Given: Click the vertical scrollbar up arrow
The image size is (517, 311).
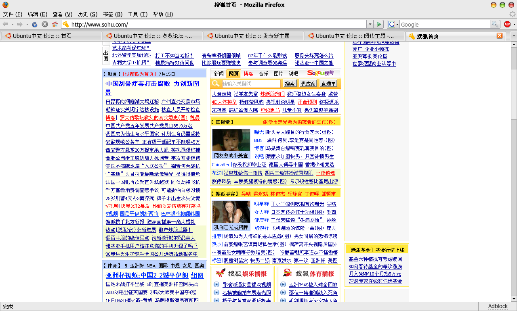Looking at the screenshot, I should tap(514, 45).
